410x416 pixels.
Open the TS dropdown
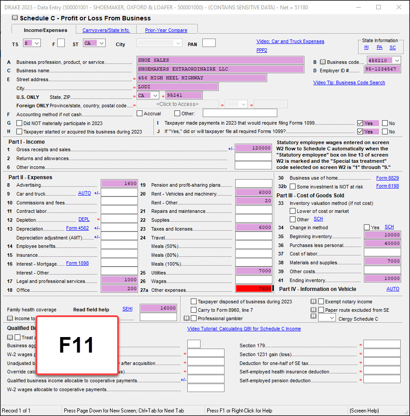click(37, 43)
